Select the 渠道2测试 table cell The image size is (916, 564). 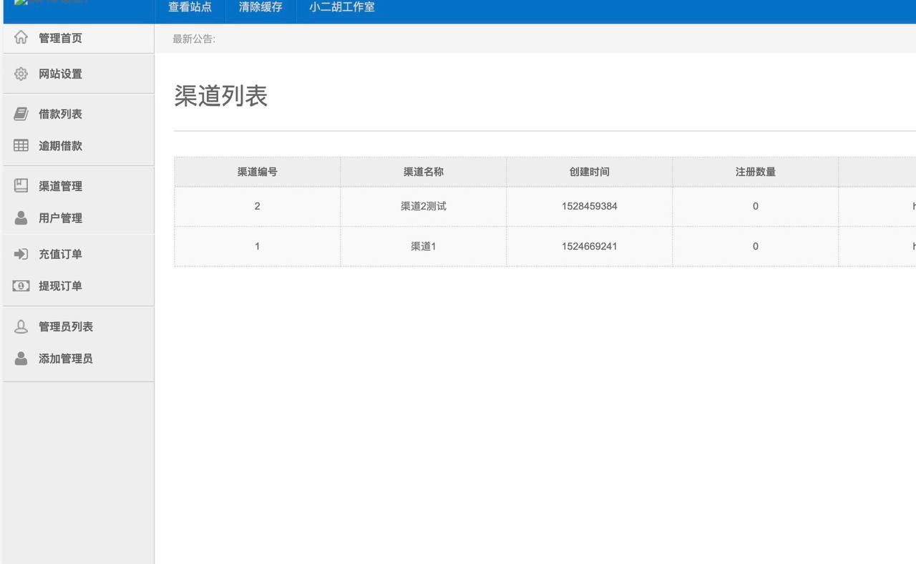click(x=423, y=206)
